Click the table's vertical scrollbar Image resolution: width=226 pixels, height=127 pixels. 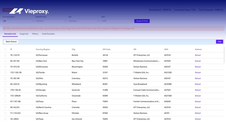224,55
